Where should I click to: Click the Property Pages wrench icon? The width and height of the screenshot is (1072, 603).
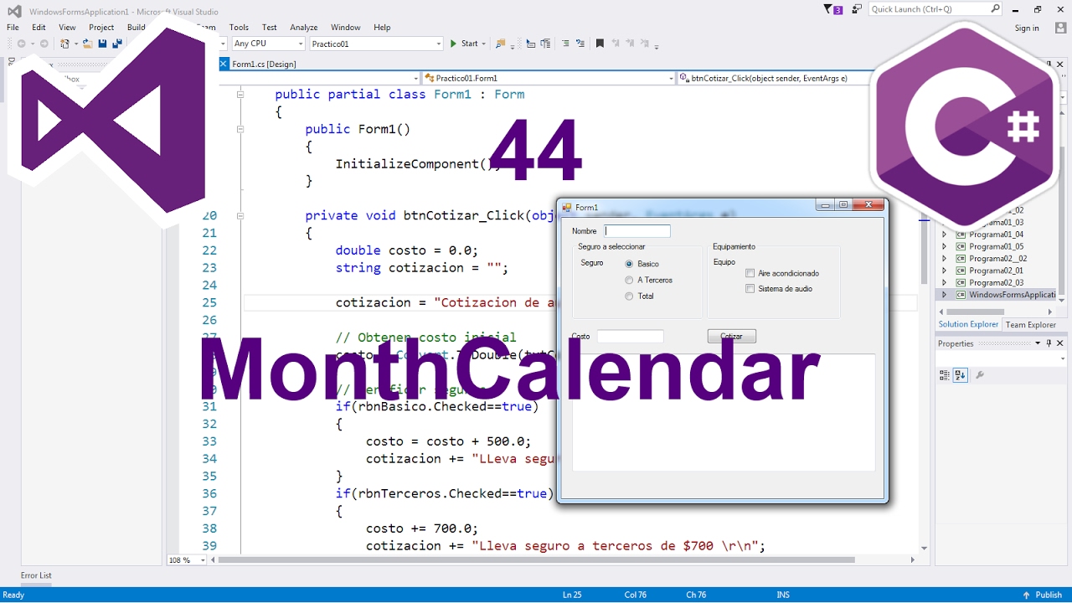point(980,375)
